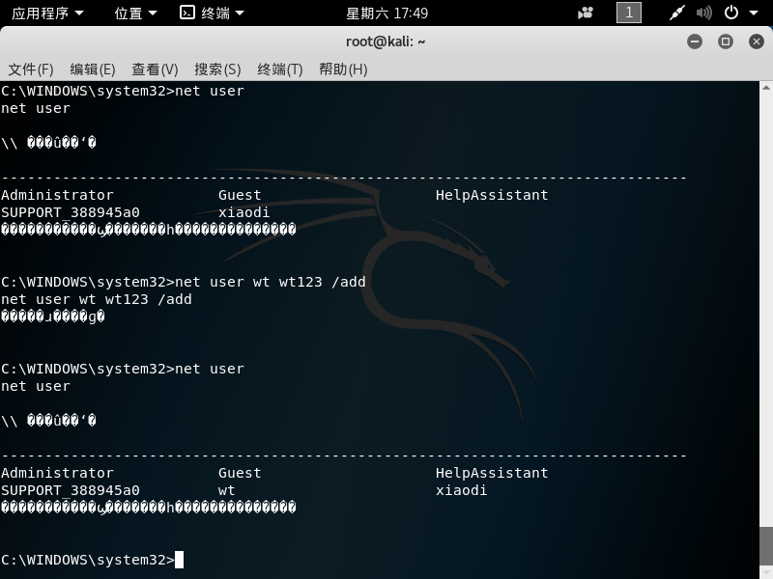Click the last 'Administrator' user name

[57, 473]
